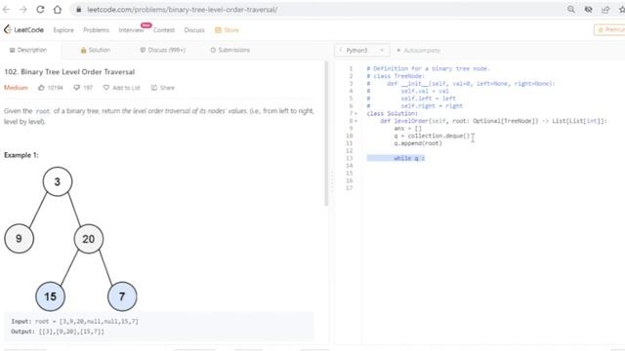Click the tree diagram node 15
625x351 pixels.
click(50, 296)
